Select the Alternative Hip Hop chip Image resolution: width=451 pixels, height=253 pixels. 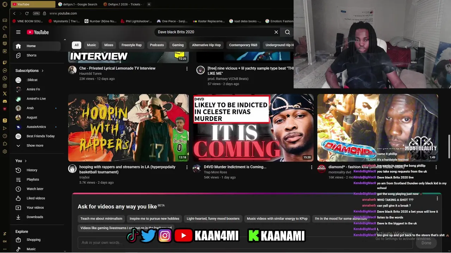click(206, 45)
